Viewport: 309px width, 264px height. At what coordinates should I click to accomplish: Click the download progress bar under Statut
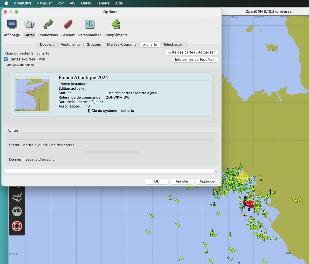111,152
